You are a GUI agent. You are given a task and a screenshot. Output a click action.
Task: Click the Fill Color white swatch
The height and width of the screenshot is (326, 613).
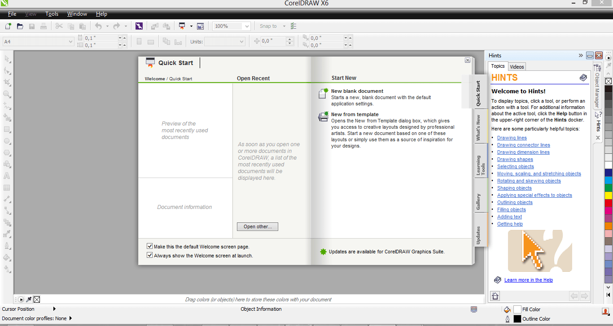pyautogui.click(x=517, y=309)
